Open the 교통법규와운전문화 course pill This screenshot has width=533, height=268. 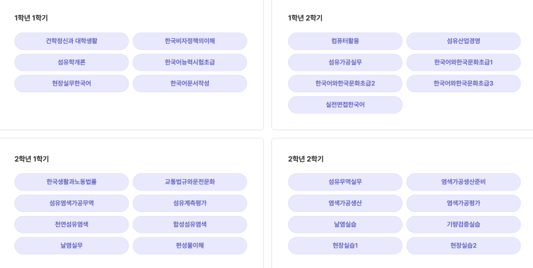(190, 182)
